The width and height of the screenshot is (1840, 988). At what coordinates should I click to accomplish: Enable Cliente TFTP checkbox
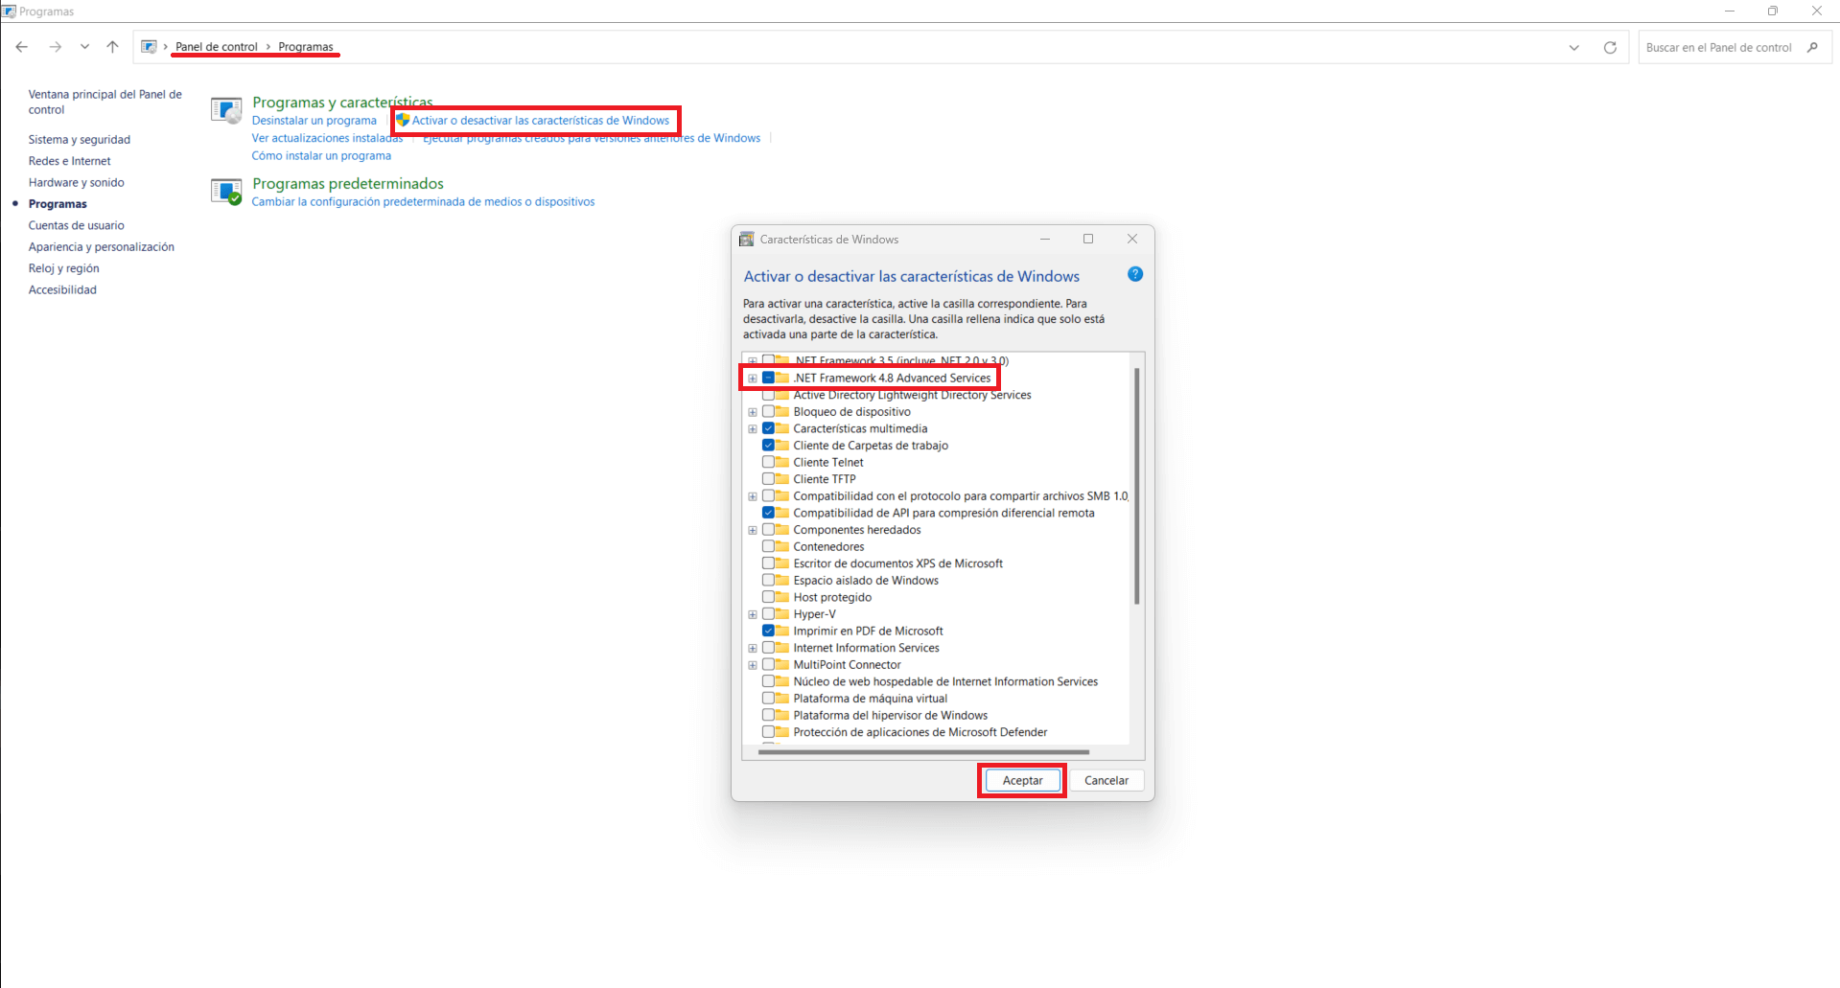[768, 479]
